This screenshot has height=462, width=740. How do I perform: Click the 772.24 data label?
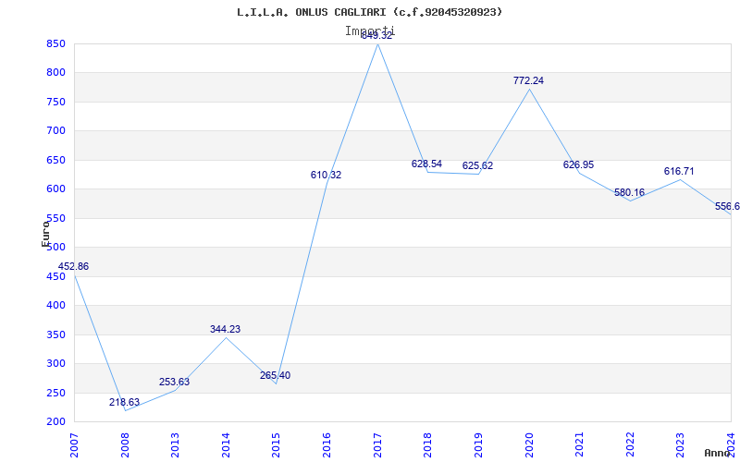click(x=528, y=80)
